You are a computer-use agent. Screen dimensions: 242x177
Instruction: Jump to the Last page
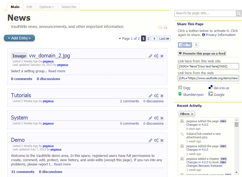tap(164, 39)
